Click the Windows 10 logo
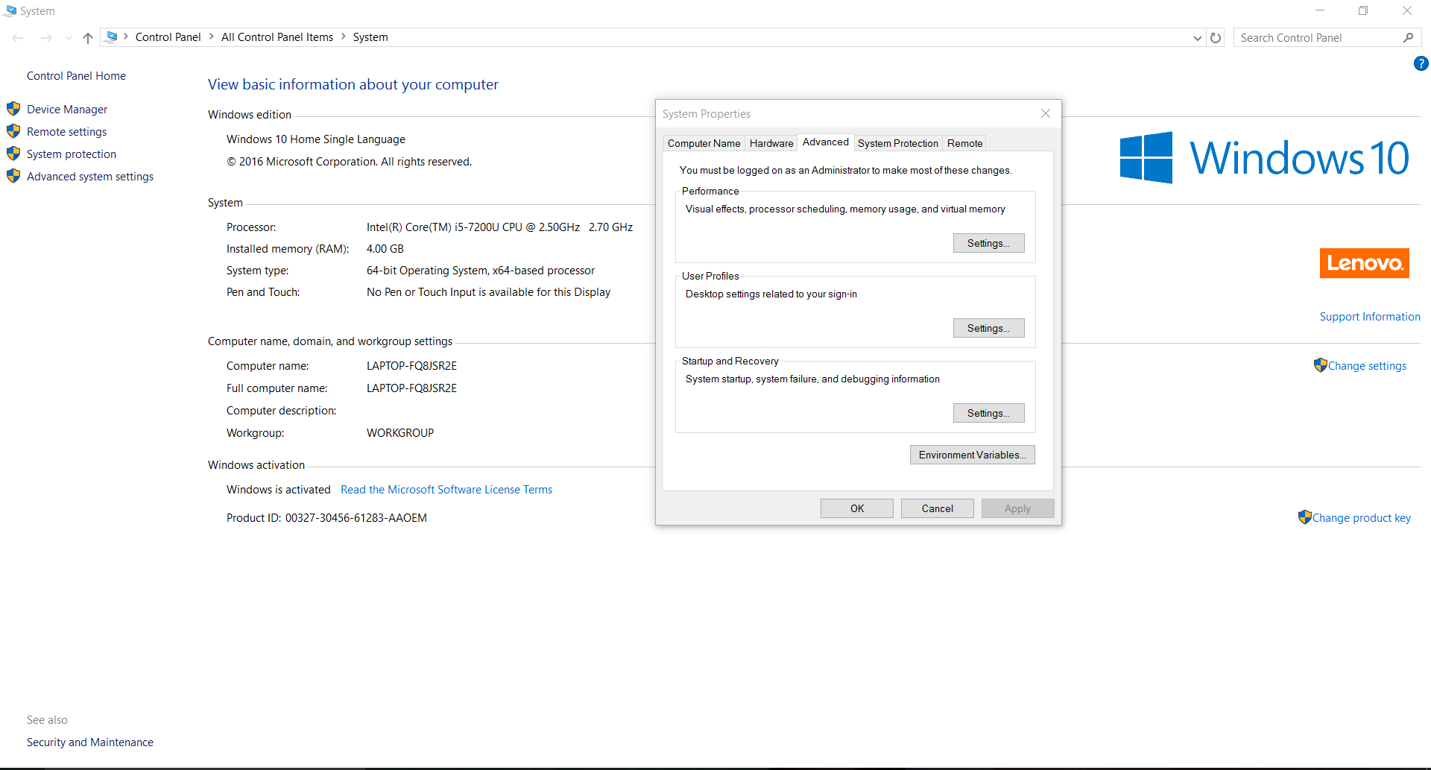The height and width of the screenshot is (770, 1431). click(1264, 158)
